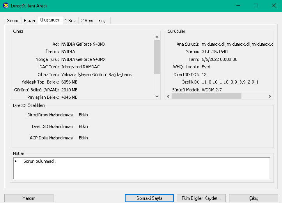
Task: Switch to the Sistem tab
Action: click(x=13, y=21)
